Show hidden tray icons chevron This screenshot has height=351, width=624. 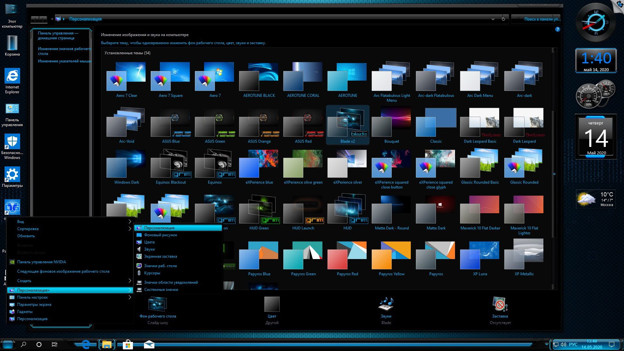(547, 344)
